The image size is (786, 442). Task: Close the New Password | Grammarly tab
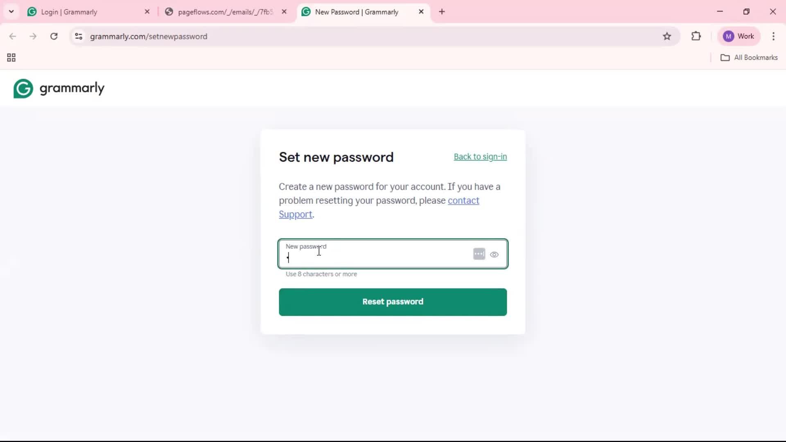[421, 12]
